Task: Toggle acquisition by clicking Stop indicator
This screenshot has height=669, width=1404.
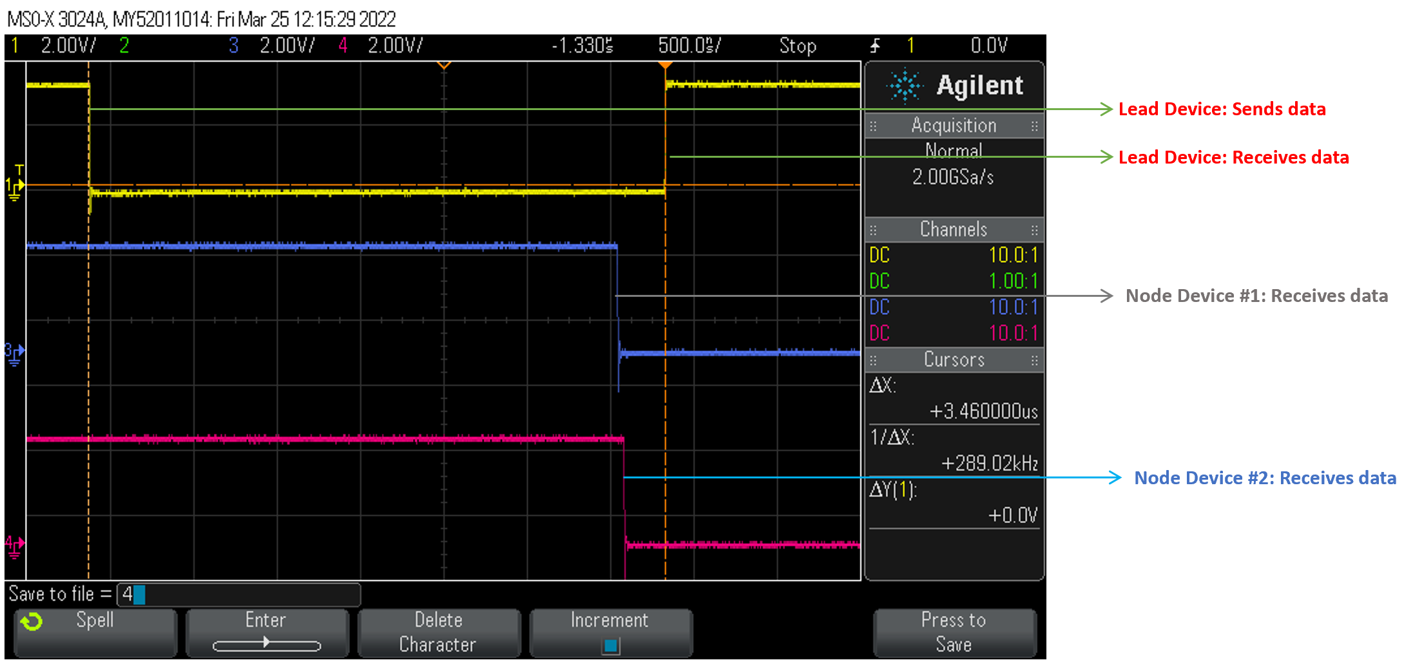Action: pos(797,45)
